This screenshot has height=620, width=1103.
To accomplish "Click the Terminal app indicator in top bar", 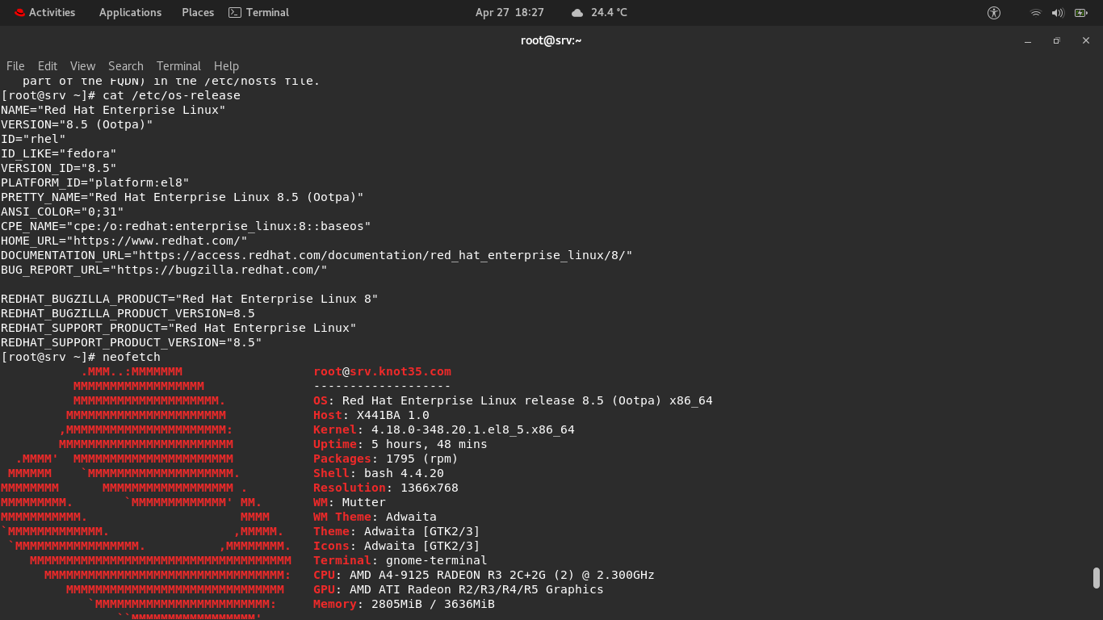I will [x=258, y=12].
